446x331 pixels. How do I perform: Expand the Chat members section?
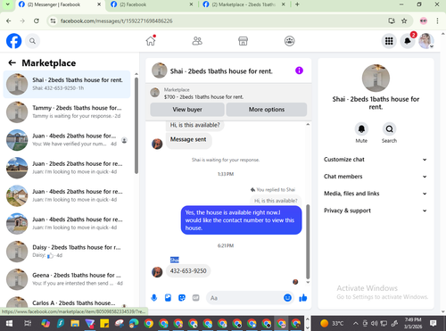pyautogui.click(x=376, y=177)
